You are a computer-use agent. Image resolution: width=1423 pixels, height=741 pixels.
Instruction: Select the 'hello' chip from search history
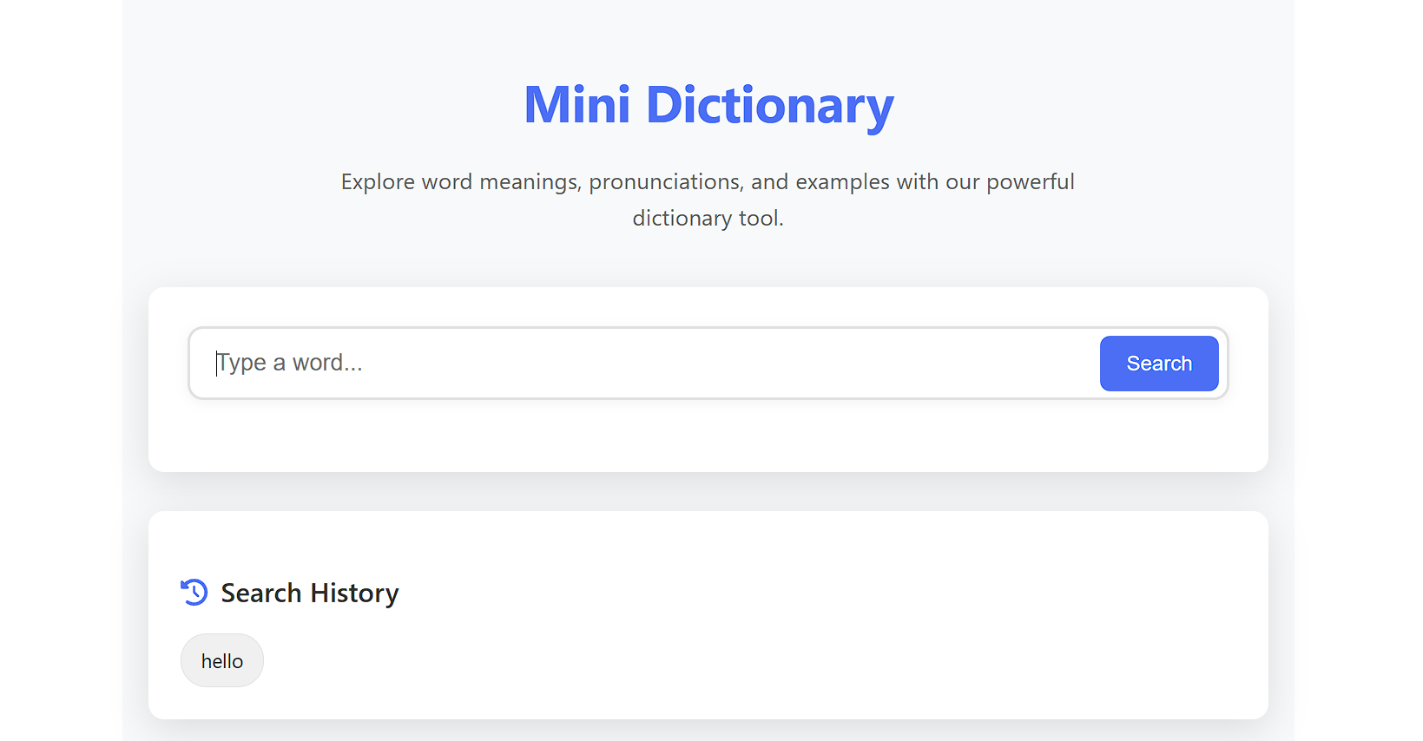point(221,659)
